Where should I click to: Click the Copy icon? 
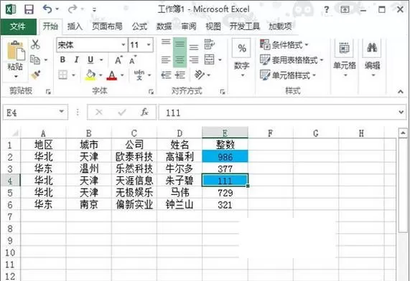pyautogui.click(x=35, y=59)
